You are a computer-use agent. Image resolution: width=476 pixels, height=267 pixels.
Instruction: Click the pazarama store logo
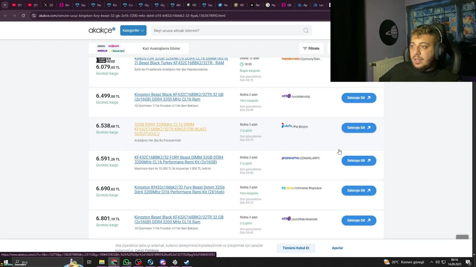[x=290, y=158]
